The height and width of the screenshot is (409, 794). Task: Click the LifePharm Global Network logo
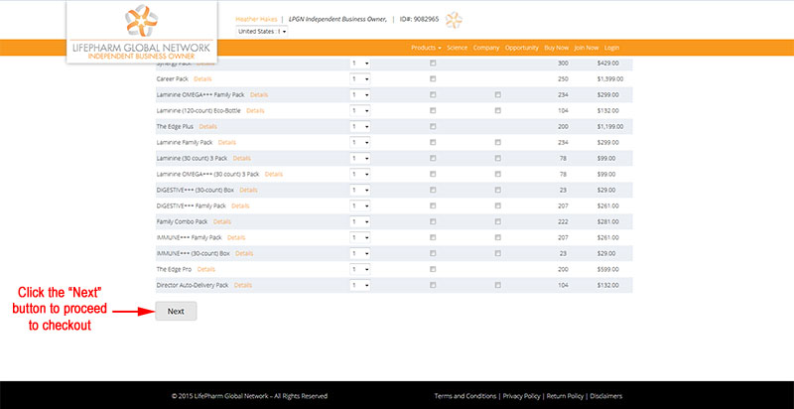coord(142,33)
